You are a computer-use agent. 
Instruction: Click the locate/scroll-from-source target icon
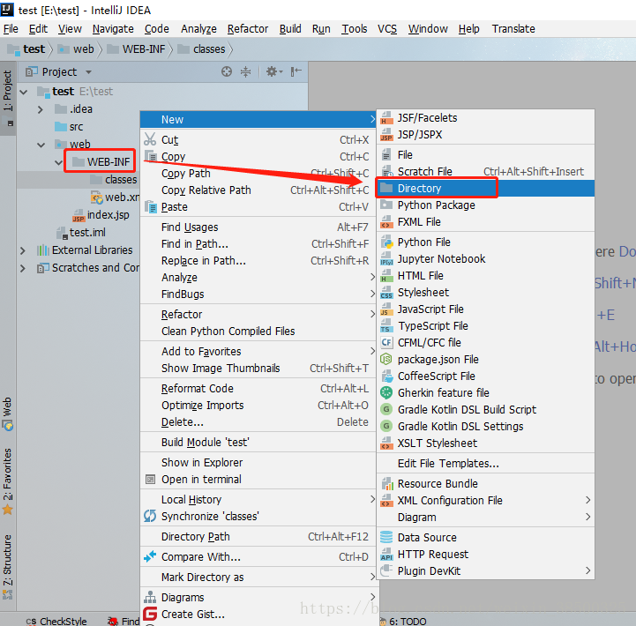227,71
